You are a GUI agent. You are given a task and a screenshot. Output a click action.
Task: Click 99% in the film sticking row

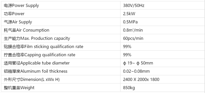click(x=127, y=46)
